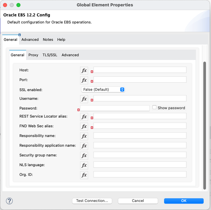This screenshot has width=211, height=210.
Task: Click fx button beside REST Service Locator alias
Action: [x=84, y=117]
